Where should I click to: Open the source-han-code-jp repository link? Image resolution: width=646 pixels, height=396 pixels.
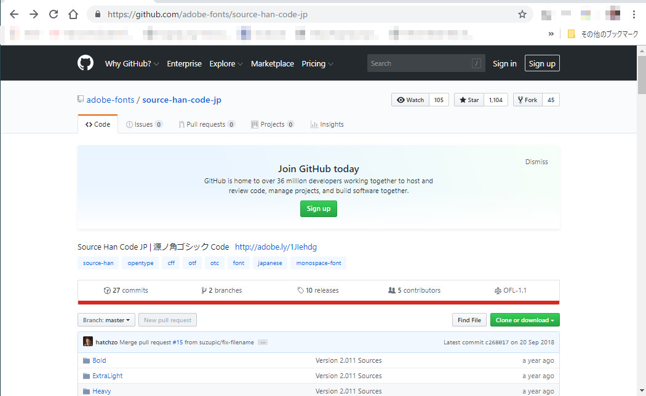[x=181, y=100]
